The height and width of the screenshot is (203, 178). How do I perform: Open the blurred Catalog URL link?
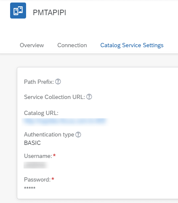pos(65,121)
